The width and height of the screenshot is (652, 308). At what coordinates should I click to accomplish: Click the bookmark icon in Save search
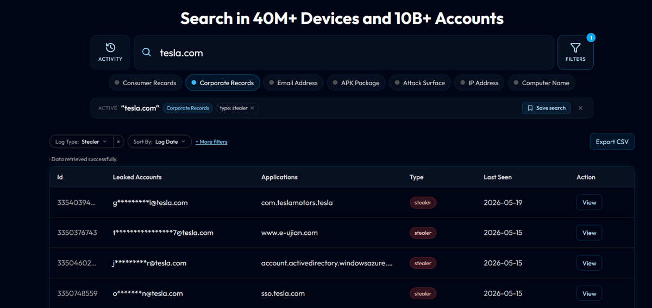[530, 108]
